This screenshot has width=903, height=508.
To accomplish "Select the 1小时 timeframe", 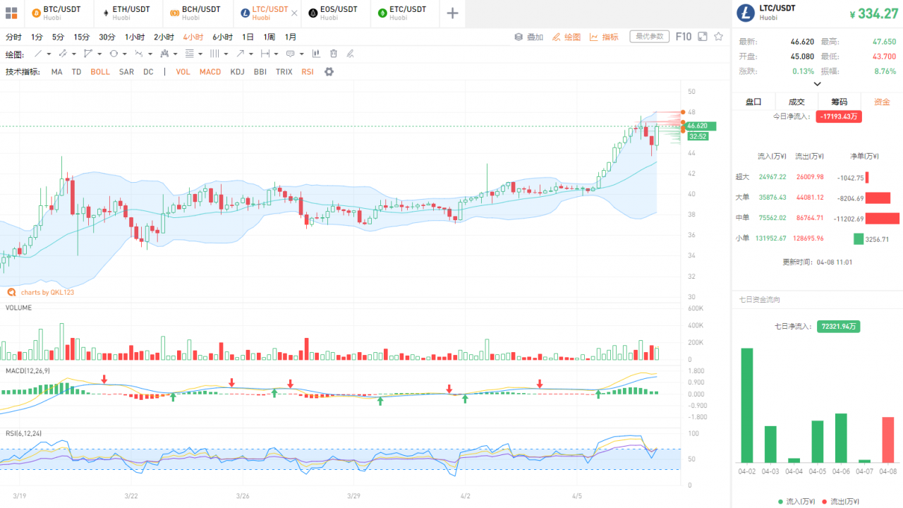I will (135, 37).
